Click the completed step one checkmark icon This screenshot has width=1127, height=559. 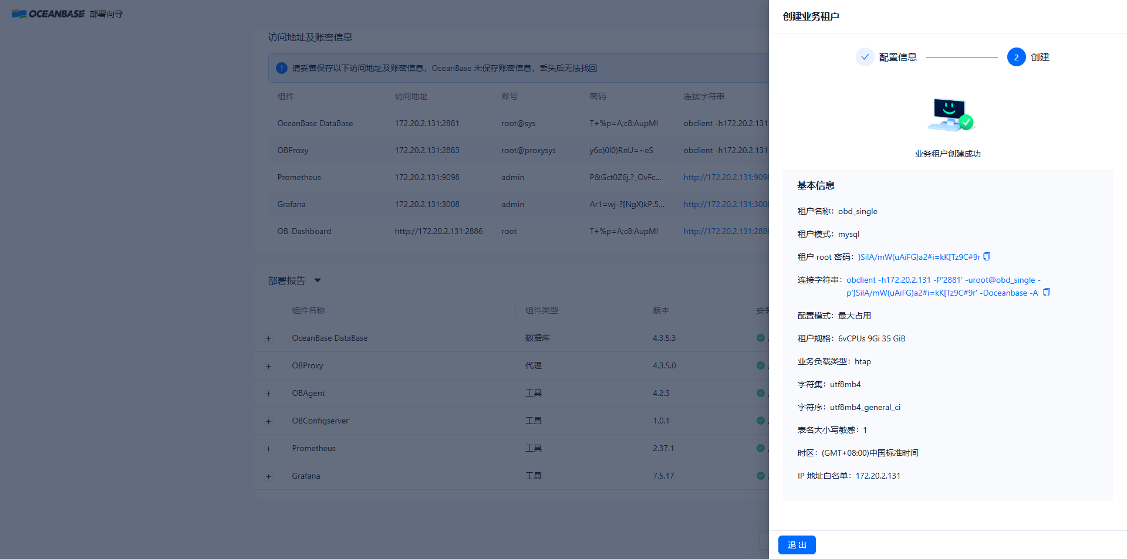(x=865, y=57)
